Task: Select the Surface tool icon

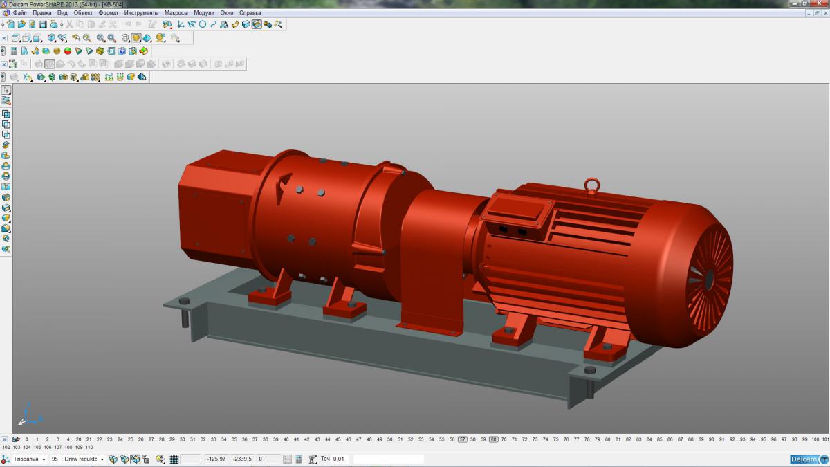Action: 234,24
